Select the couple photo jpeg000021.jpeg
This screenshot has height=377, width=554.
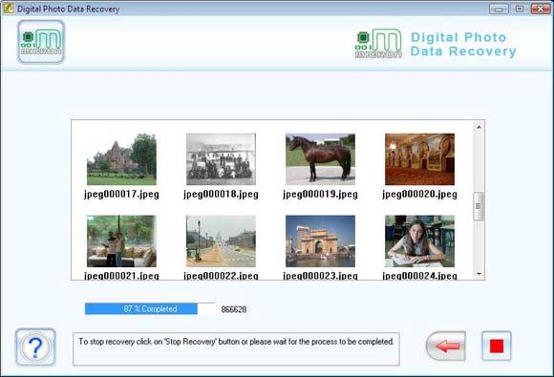tap(121, 241)
